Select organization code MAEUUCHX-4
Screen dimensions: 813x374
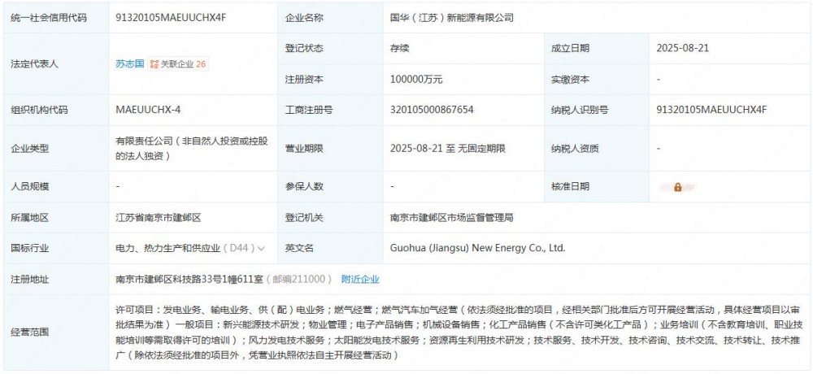pos(148,110)
